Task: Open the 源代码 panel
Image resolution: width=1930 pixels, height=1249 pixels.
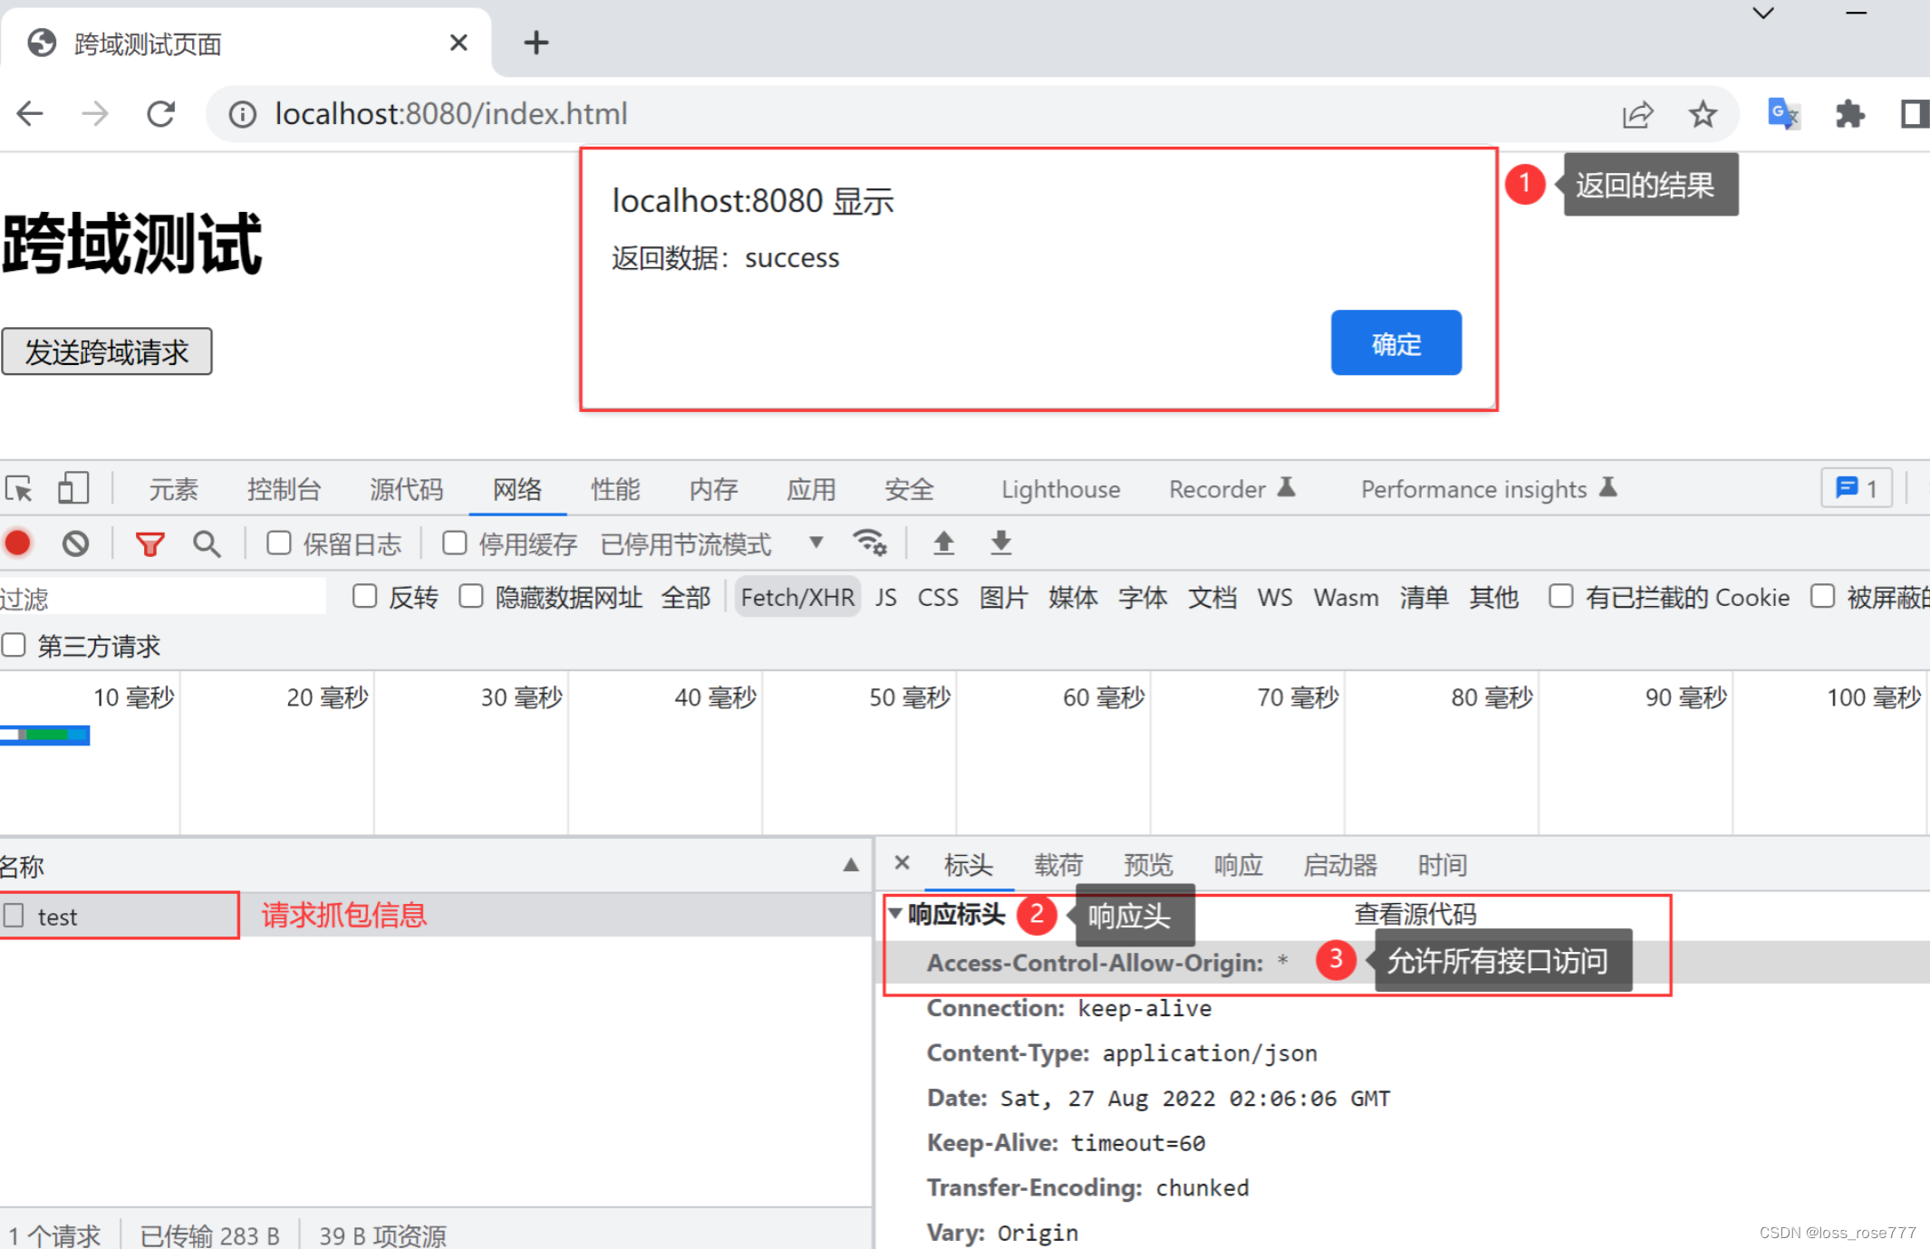Action: (407, 489)
